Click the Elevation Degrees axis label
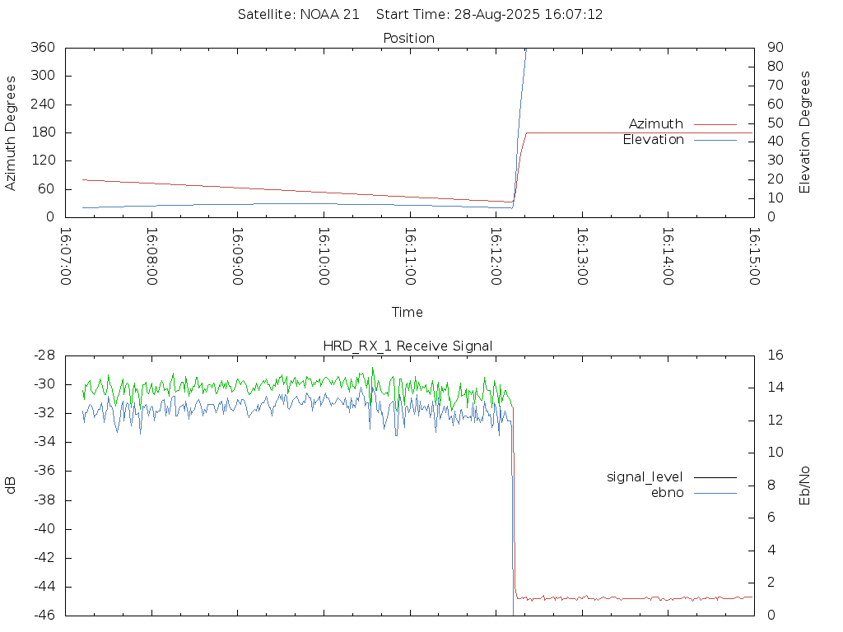 coord(804,132)
